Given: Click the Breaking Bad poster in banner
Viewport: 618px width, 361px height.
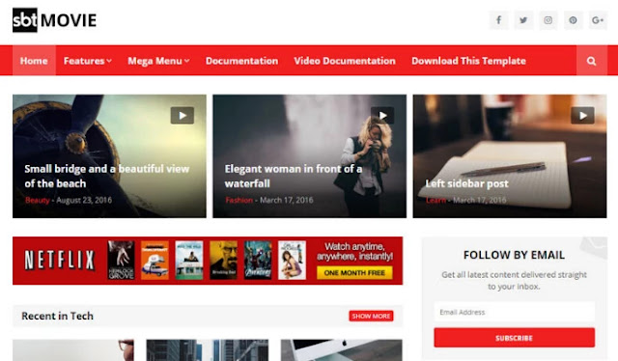Looking at the screenshot, I should tap(223, 261).
